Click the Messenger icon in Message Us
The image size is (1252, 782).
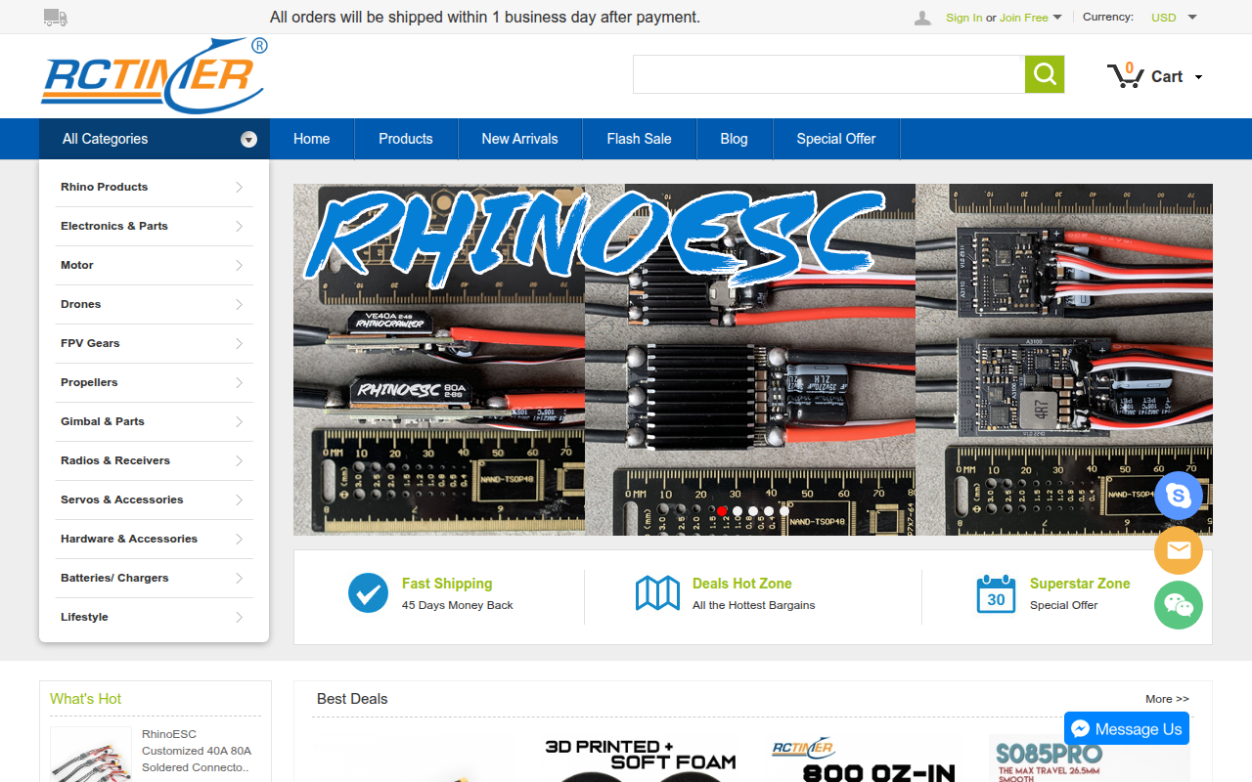pos(1080,729)
